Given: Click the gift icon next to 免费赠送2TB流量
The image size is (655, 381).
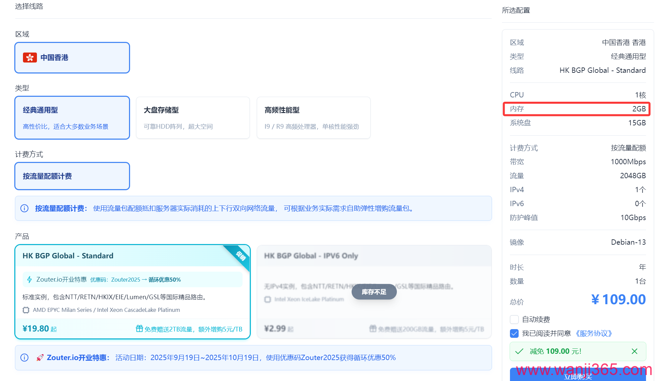Looking at the screenshot, I should click(139, 329).
